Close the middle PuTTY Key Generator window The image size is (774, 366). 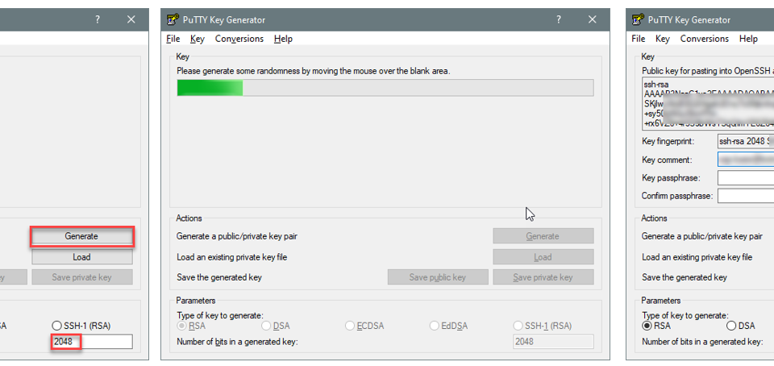pos(593,19)
